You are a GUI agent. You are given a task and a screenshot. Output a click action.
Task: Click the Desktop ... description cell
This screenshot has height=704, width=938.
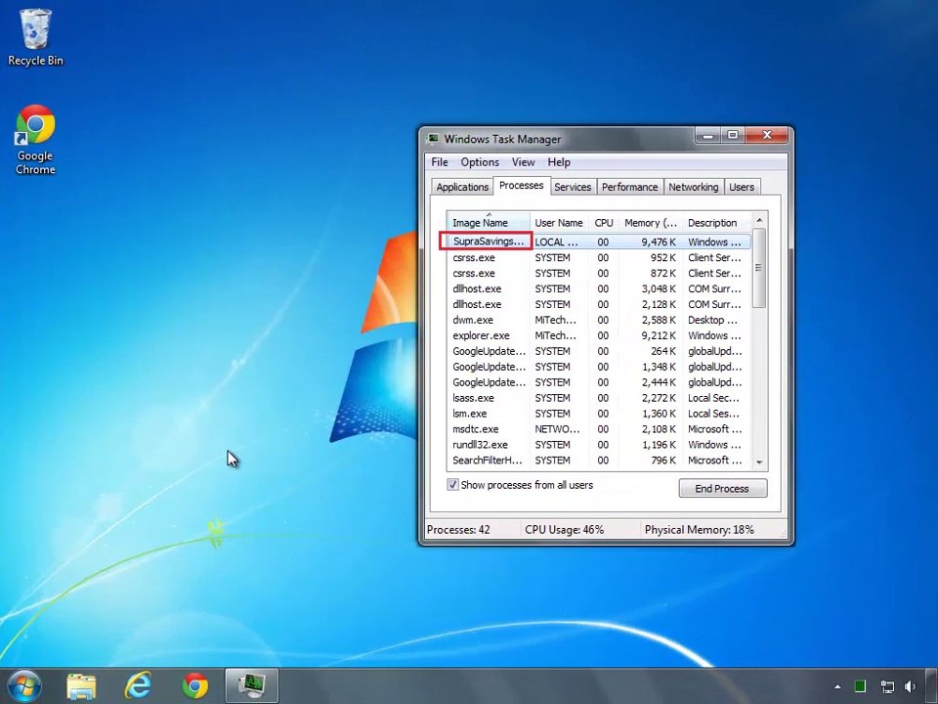(712, 320)
